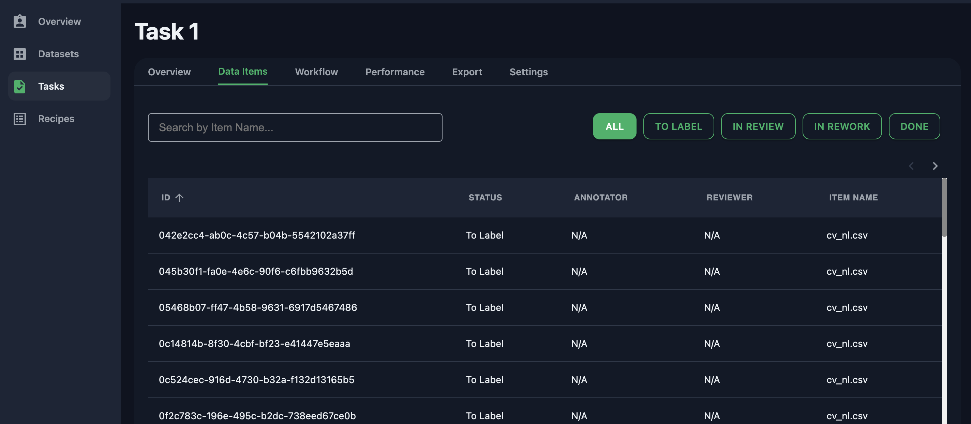Open the Performance tab
The height and width of the screenshot is (424, 971).
(x=395, y=72)
